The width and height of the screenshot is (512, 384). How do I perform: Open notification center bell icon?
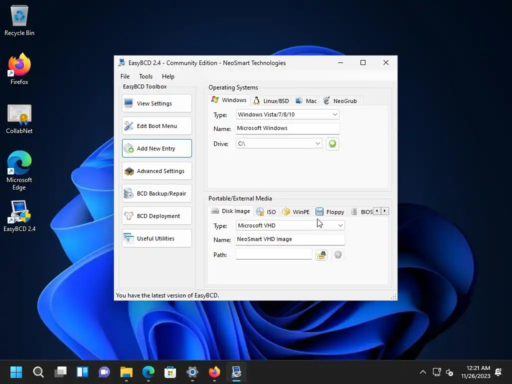tap(498, 372)
